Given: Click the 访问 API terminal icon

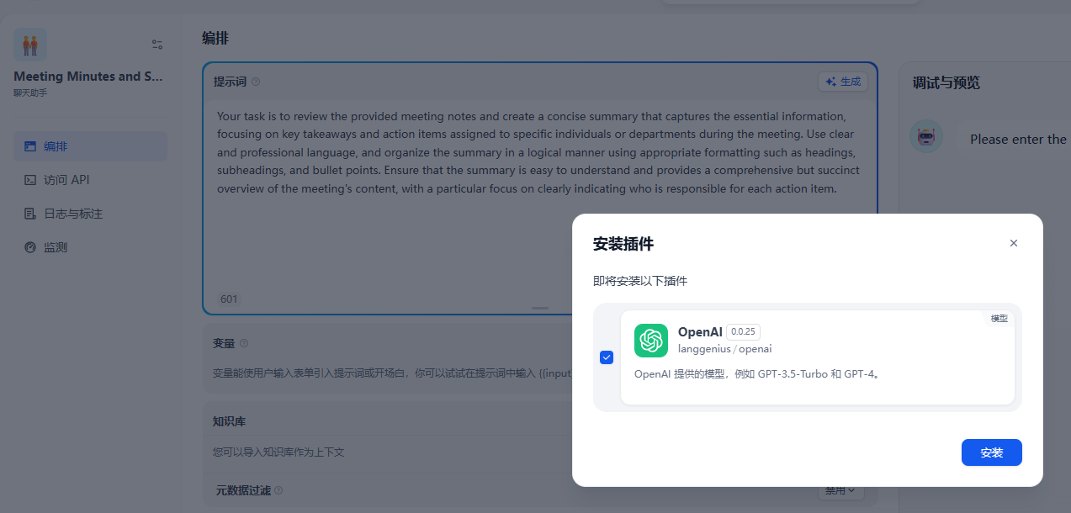Looking at the screenshot, I should (30, 180).
